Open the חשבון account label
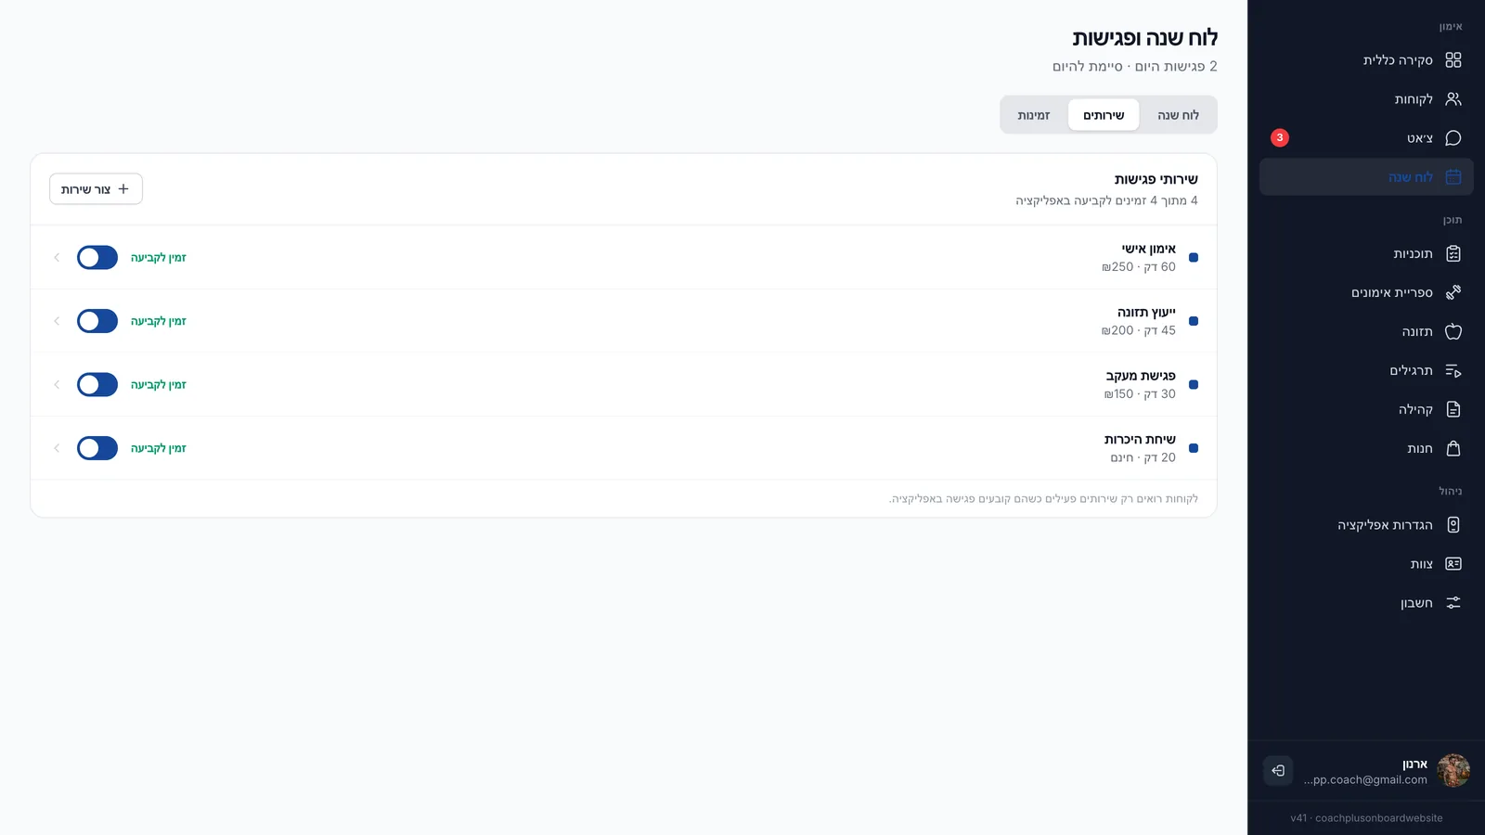1485x835 pixels. point(1416,603)
